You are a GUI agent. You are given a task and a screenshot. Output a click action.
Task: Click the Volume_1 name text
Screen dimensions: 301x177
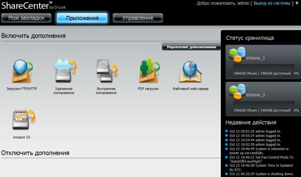click(x=255, y=58)
